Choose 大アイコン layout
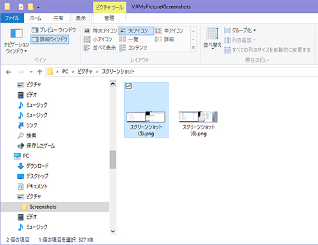The image size is (318, 245). coord(136,31)
